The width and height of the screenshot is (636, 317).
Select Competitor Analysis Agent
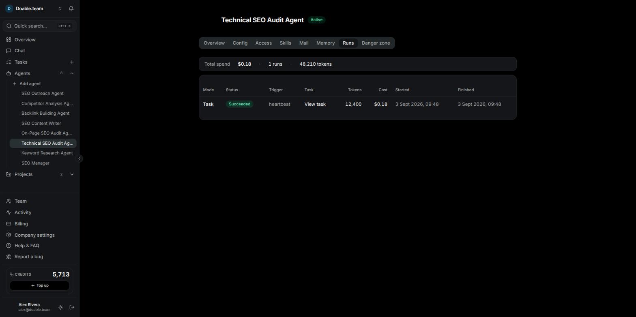tap(47, 103)
